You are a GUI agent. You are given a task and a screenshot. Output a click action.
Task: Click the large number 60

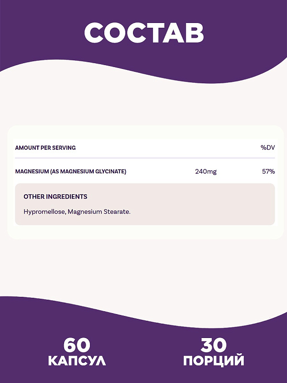coord(77,345)
